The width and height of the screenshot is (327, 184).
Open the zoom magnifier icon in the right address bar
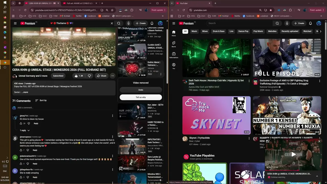pos(260,10)
